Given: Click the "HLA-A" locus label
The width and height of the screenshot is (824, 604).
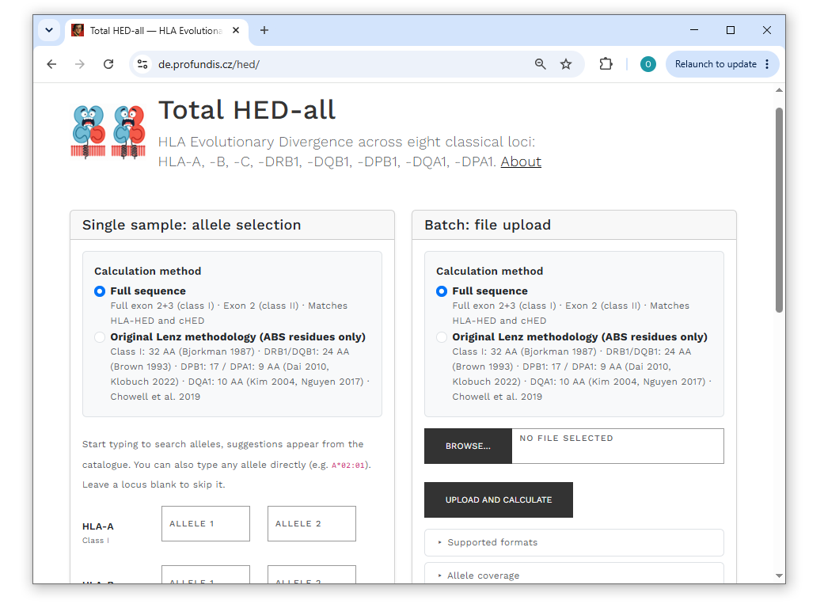Looking at the screenshot, I should (x=98, y=526).
